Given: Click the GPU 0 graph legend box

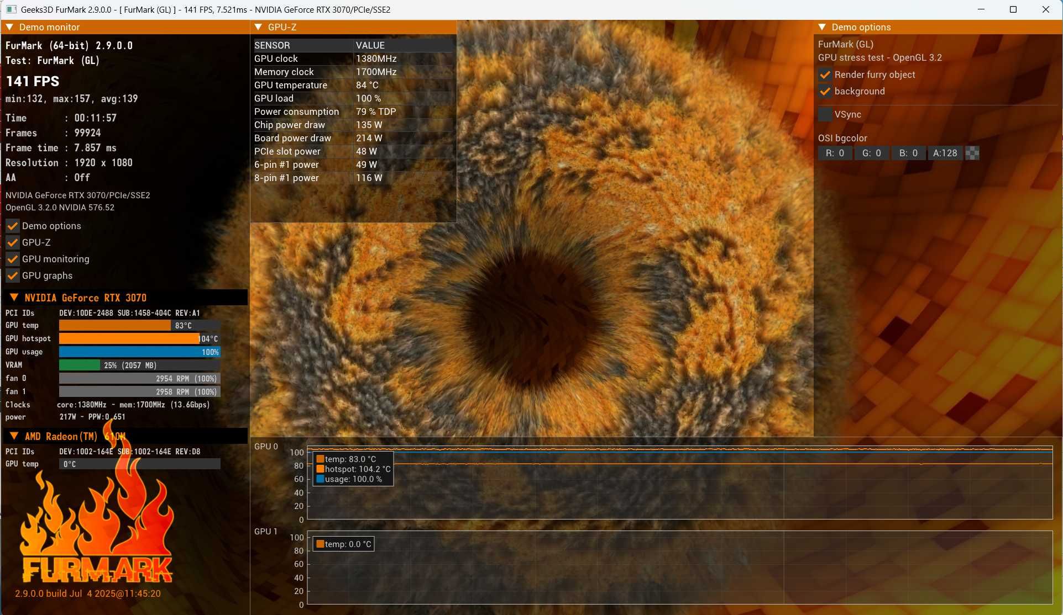Looking at the screenshot, I should 353,469.
